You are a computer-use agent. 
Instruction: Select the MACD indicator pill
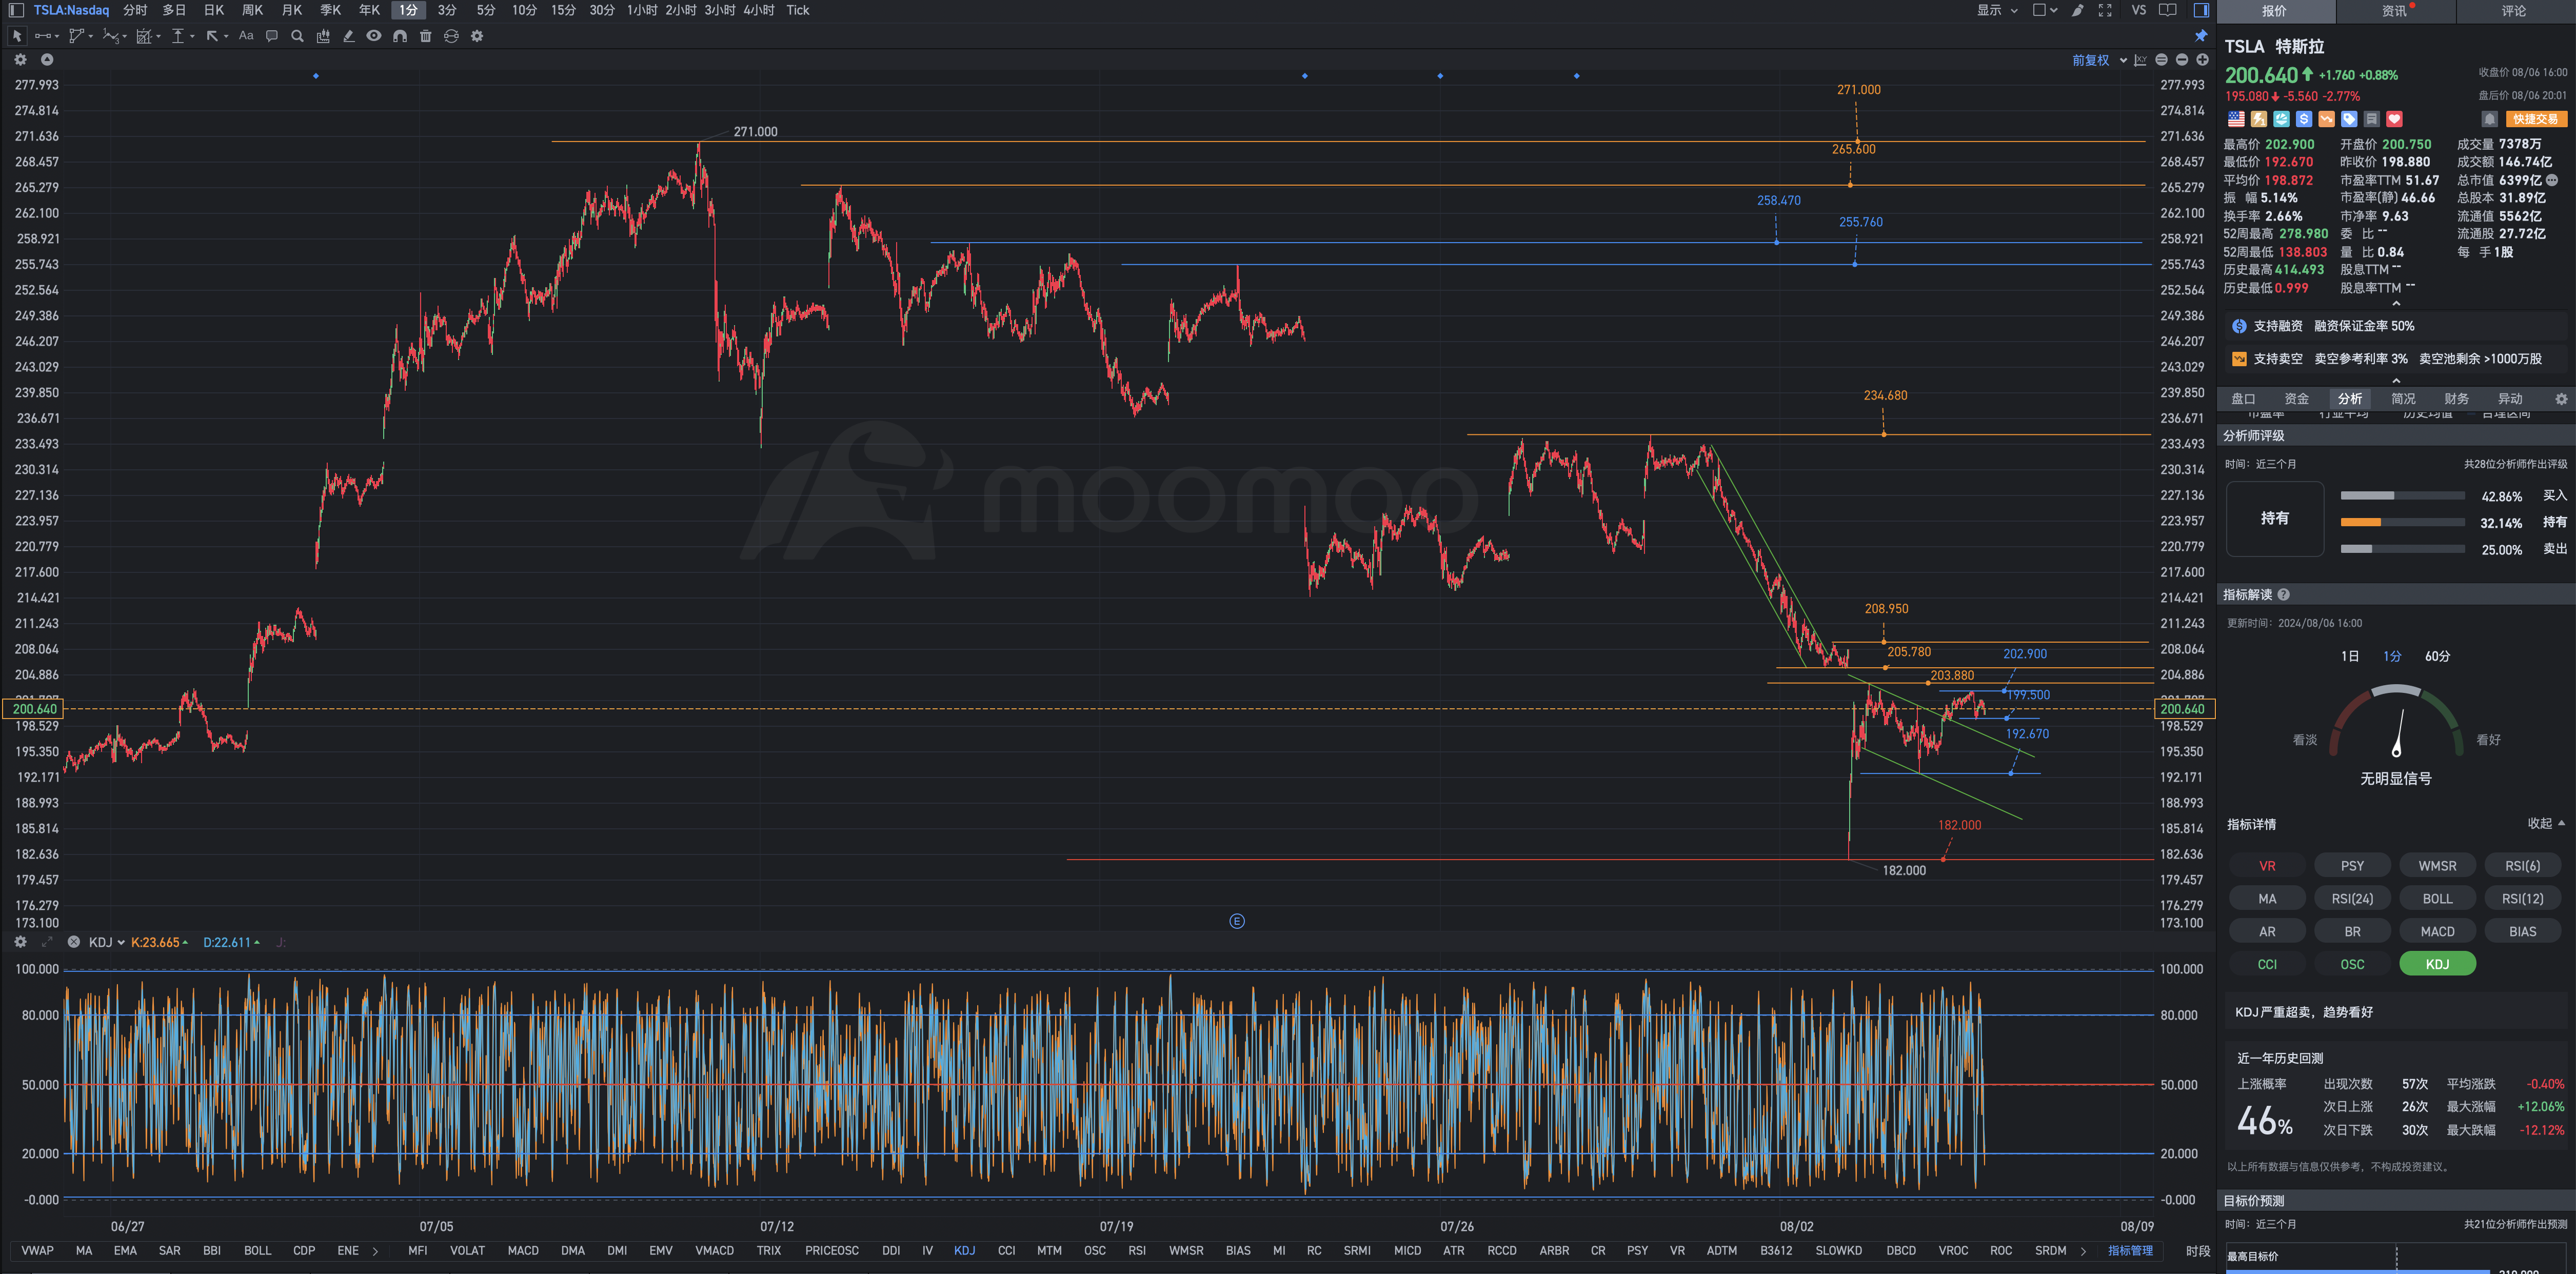tap(2437, 931)
